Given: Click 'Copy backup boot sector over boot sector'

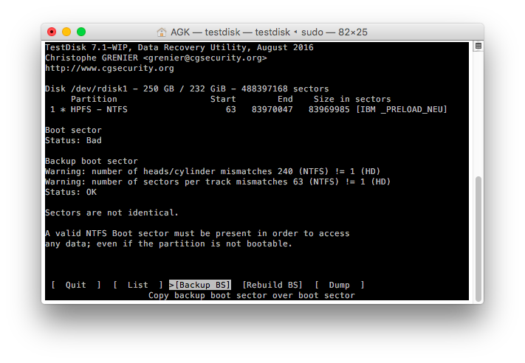Looking at the screenshot, I should 252,295.
